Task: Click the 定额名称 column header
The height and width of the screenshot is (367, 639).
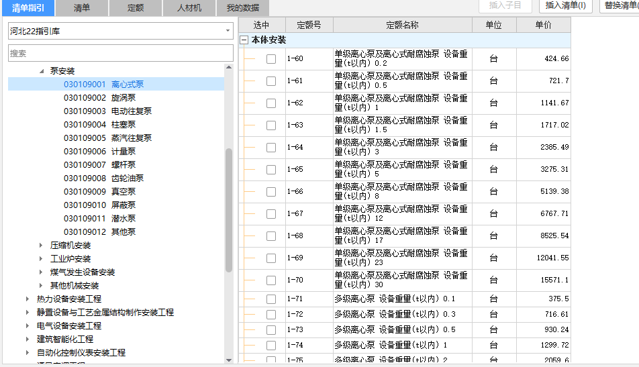Action: [x=402, y=25]
